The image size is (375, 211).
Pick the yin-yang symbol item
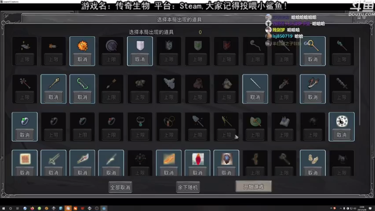[x=342, y=121]
